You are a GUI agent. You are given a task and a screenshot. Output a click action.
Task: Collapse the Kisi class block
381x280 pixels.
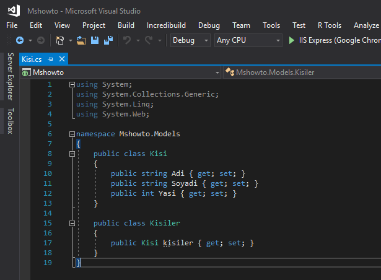[72, 154]
